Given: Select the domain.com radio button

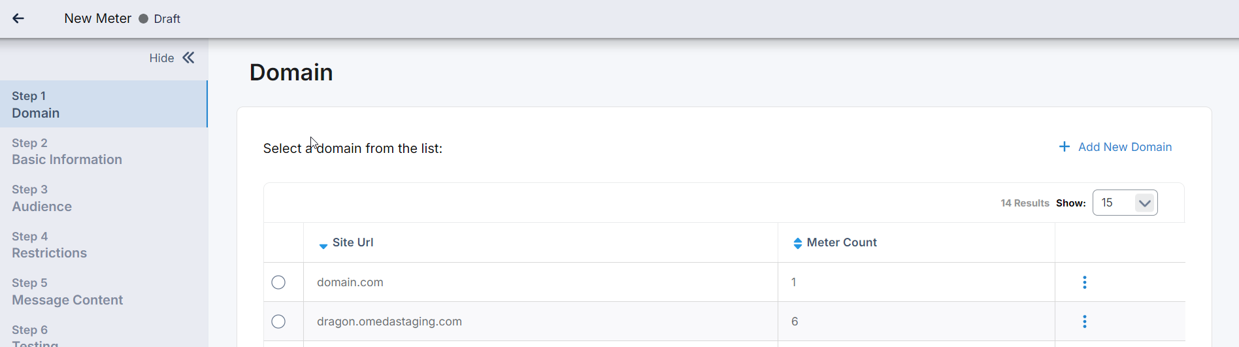Looking at the screenshot, I should click(x=278, y=282).
